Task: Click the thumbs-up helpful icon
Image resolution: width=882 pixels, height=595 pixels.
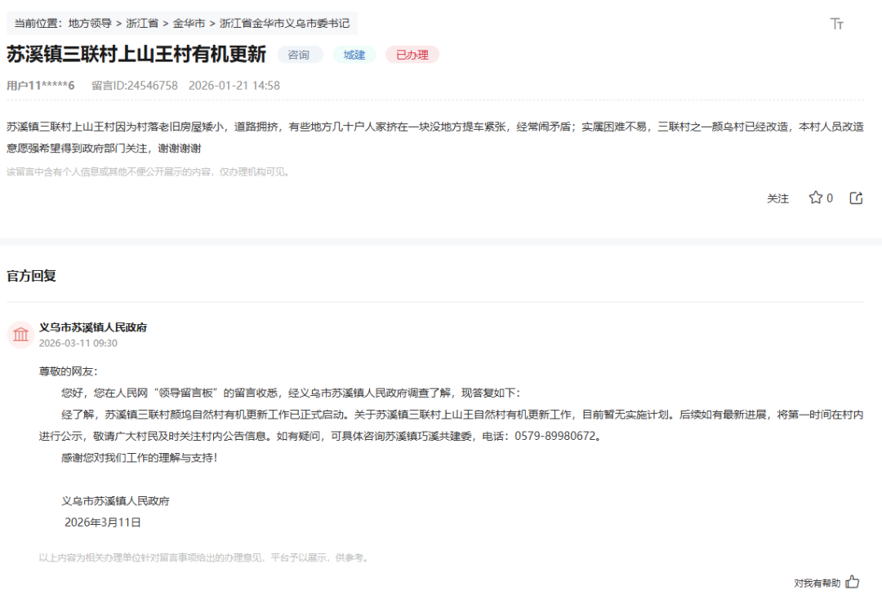Action: pos(853,582)
